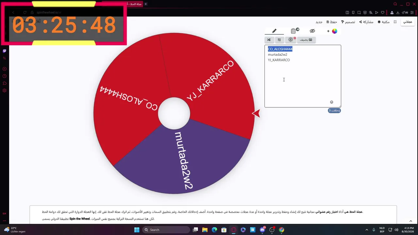
Task: Shuffle the wheel entries
Action: click(x=269, y=40)
